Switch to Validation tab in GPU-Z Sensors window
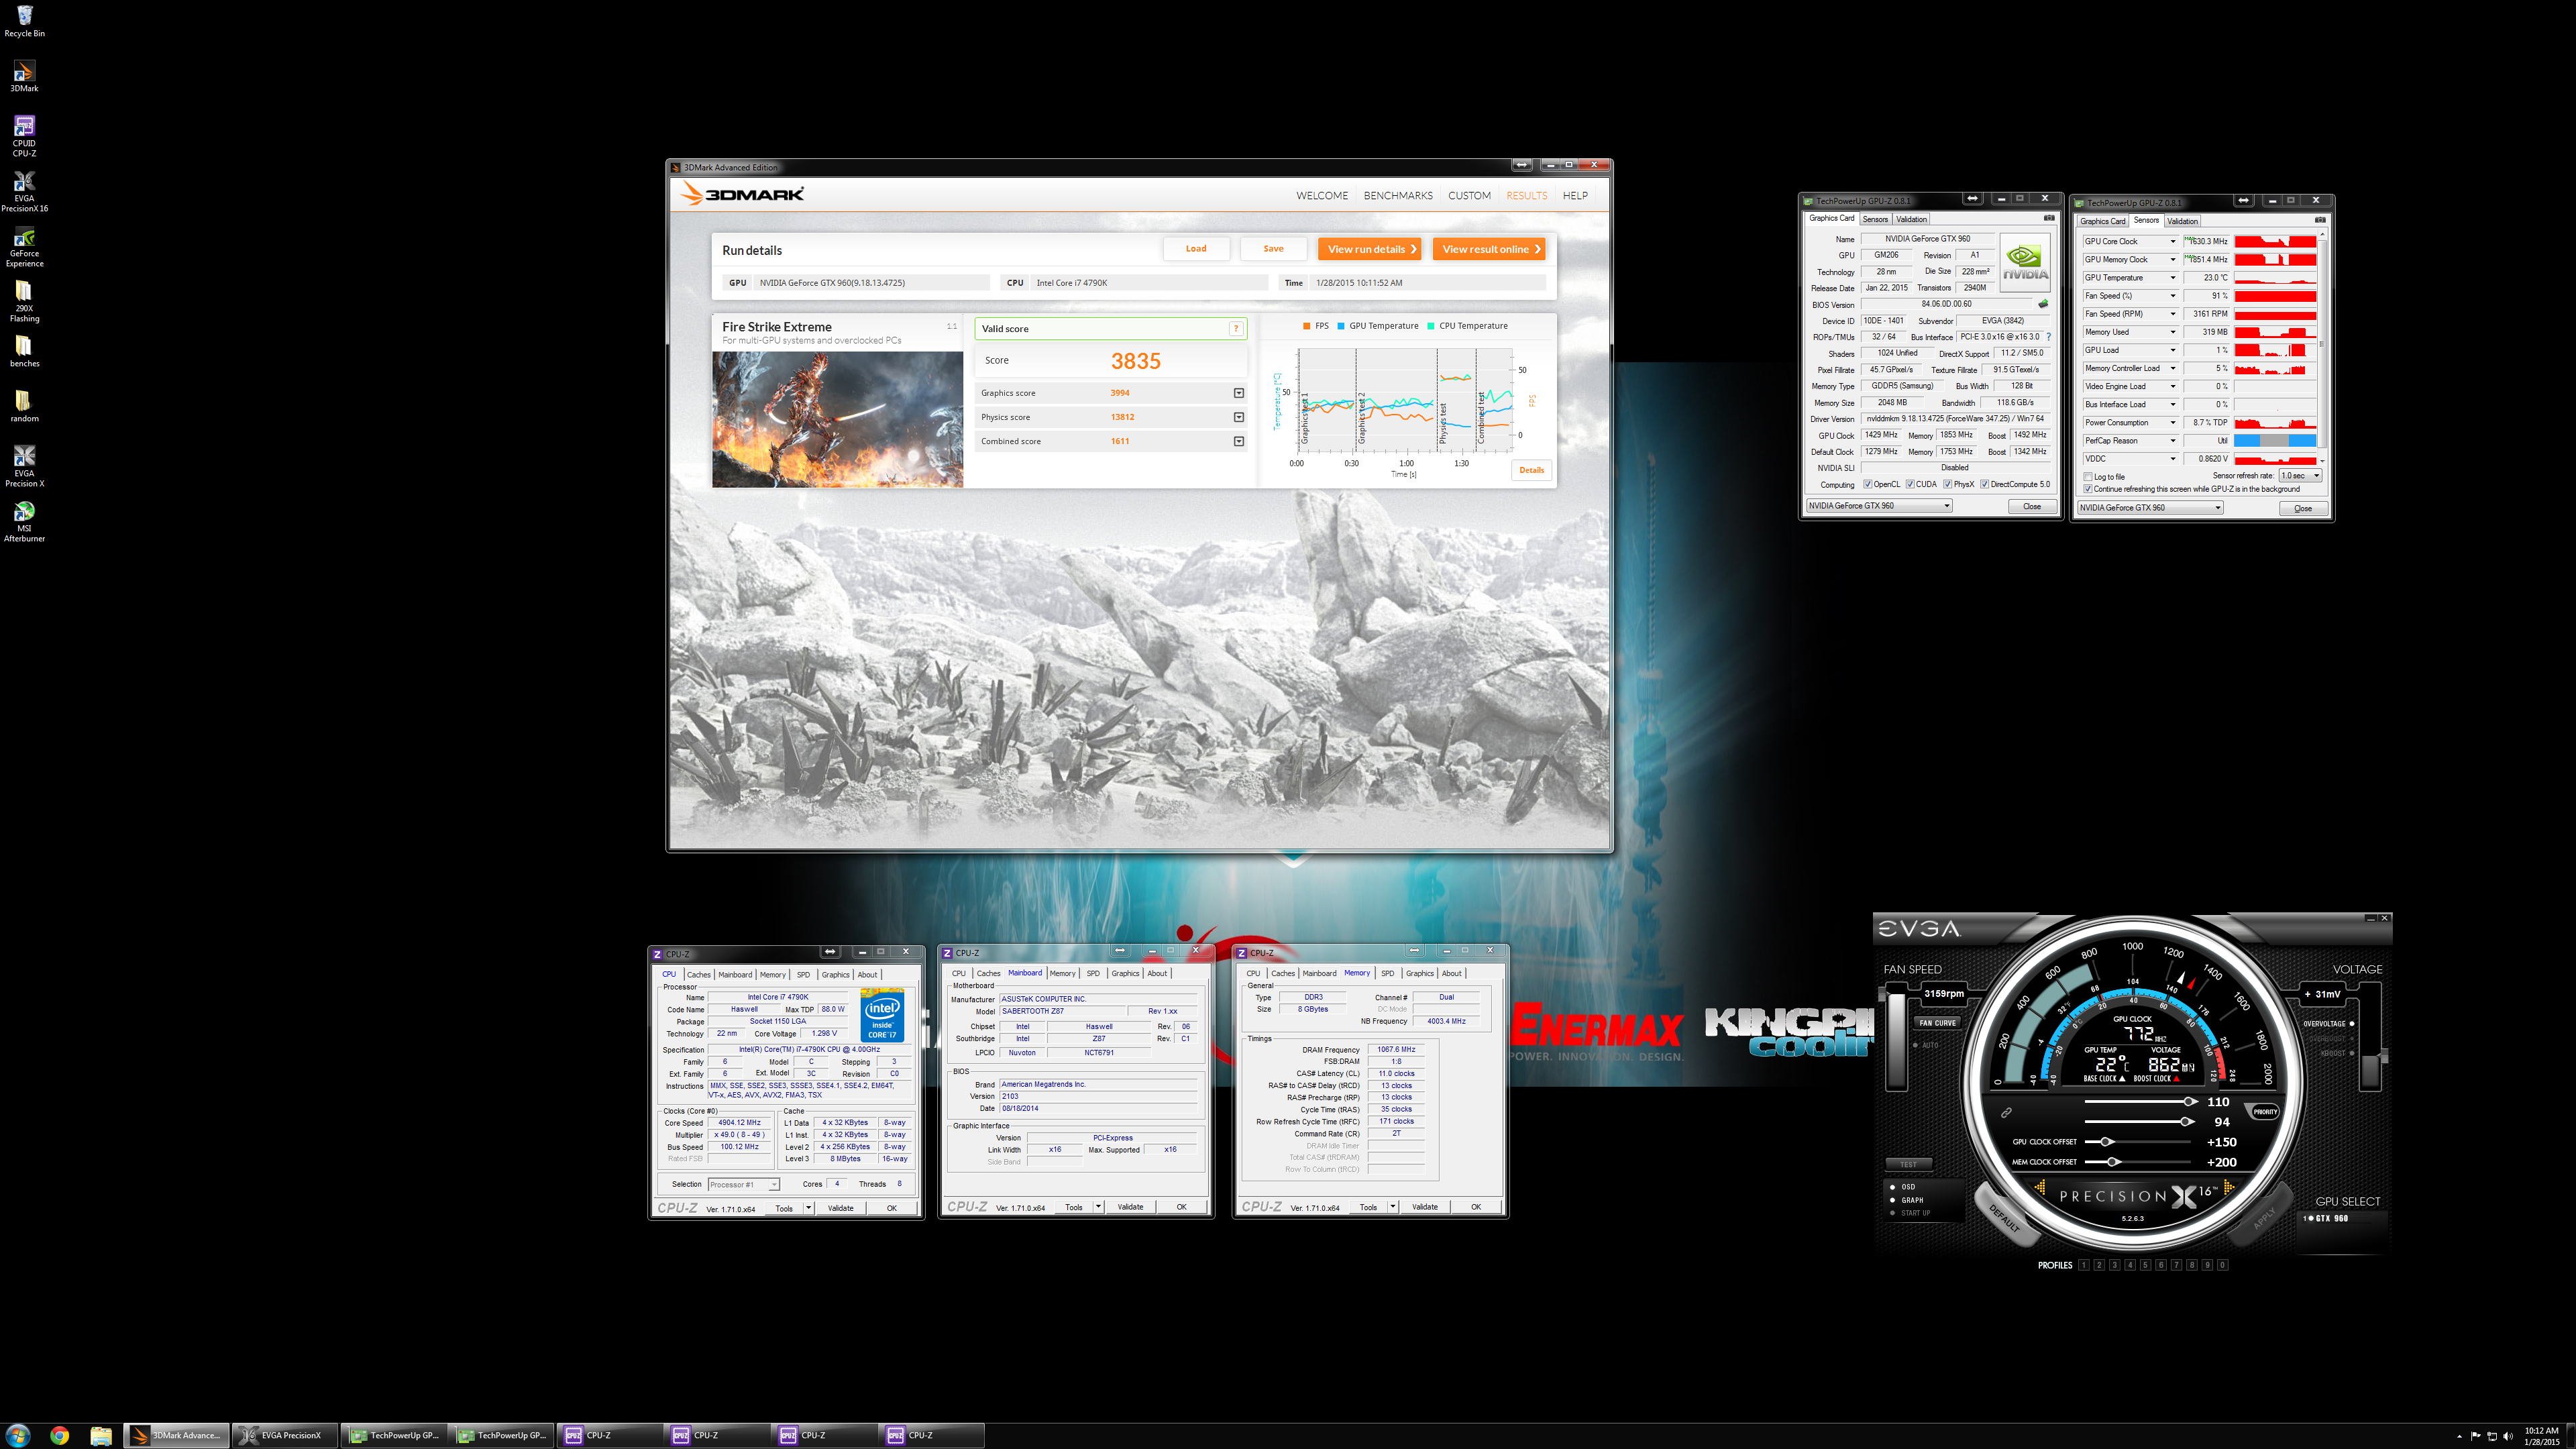The image size is (2576, 1449). click(2182, 221)
